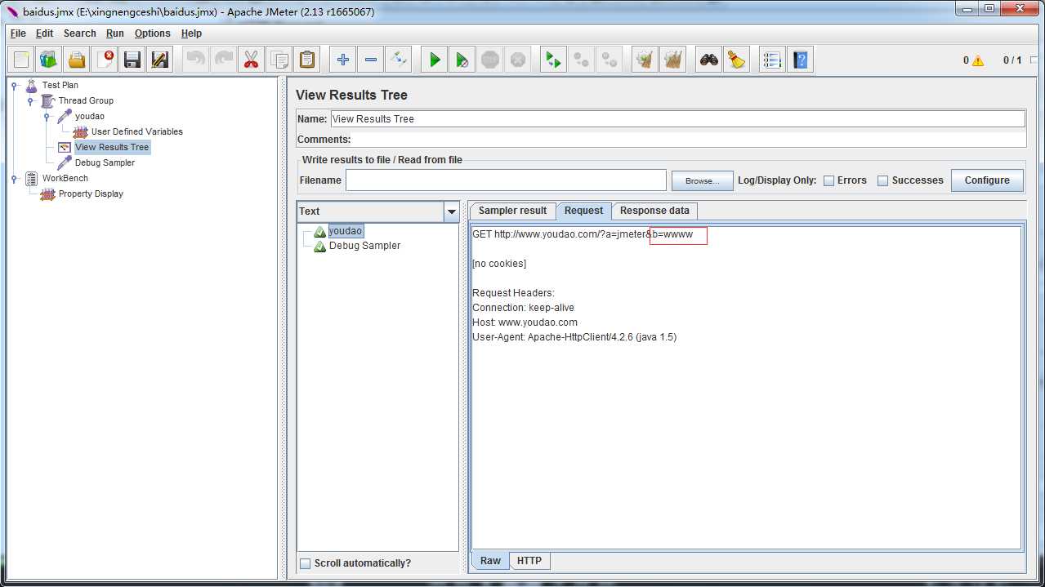Enable the Successes only checkbox
The width and height of the screenshot is (1045, 587).
click(882, 180)
